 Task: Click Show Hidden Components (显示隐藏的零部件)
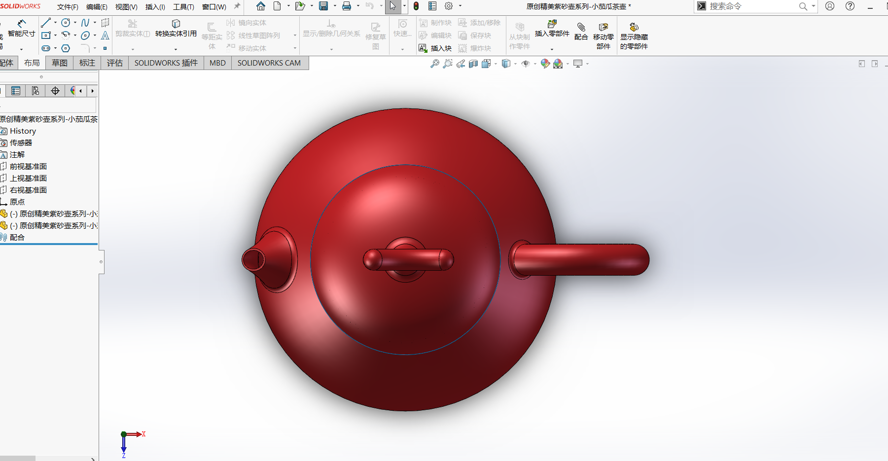coord(634,36)
